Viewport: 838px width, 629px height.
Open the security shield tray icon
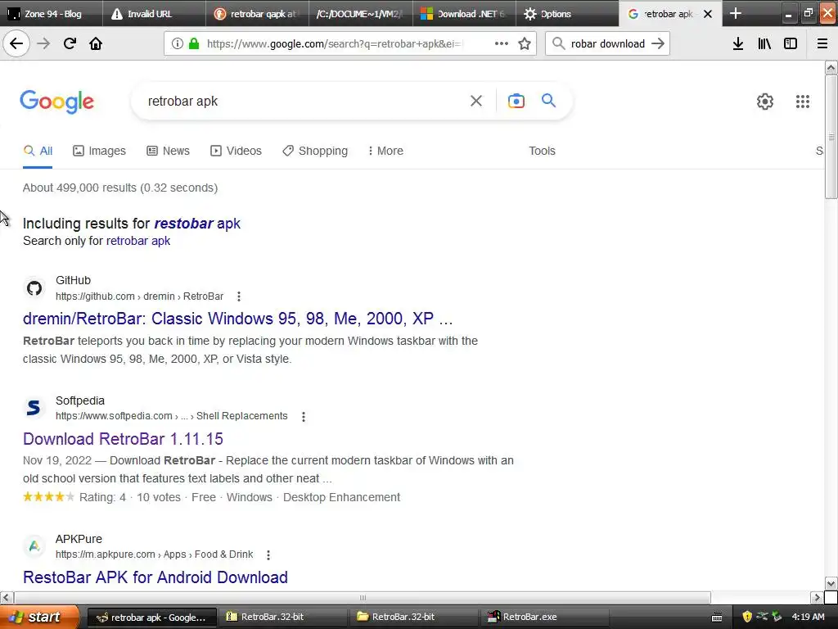point(747,617)
